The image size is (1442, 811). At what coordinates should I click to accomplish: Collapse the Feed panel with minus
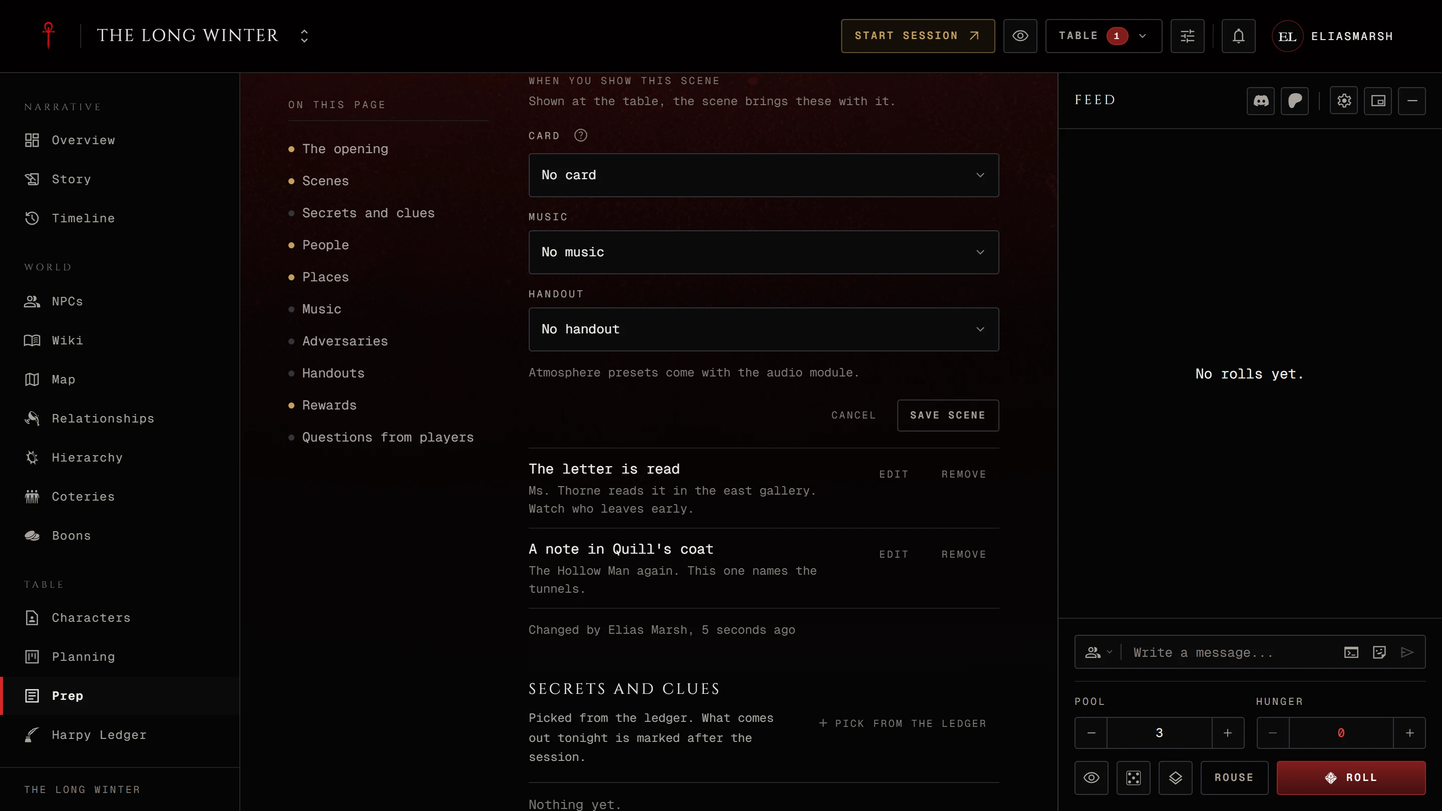click(1412, 101)
